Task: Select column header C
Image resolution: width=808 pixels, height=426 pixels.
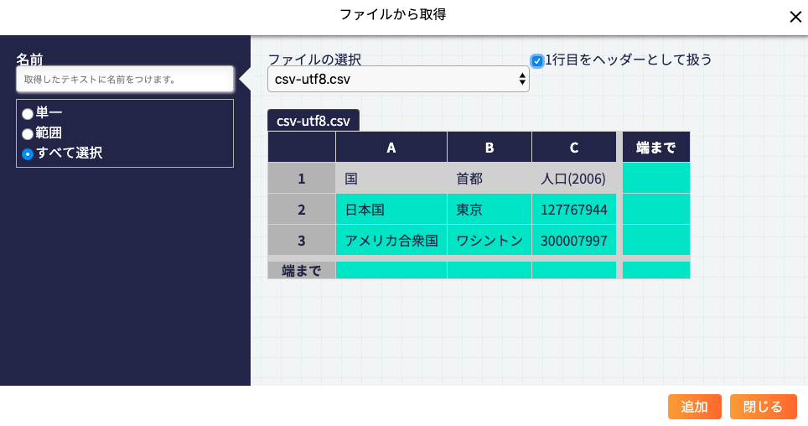Action: tap(574, 148)
